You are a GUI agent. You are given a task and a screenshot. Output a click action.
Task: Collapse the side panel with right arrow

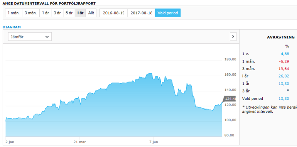click(233, 36)
